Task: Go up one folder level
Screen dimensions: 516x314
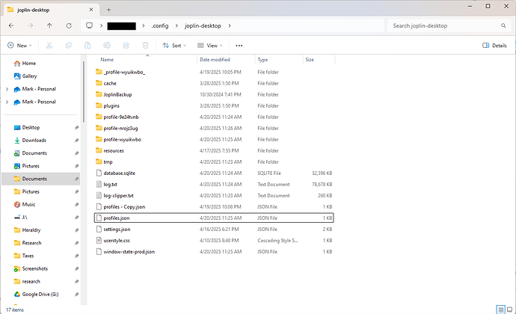Action: point(49,25)
